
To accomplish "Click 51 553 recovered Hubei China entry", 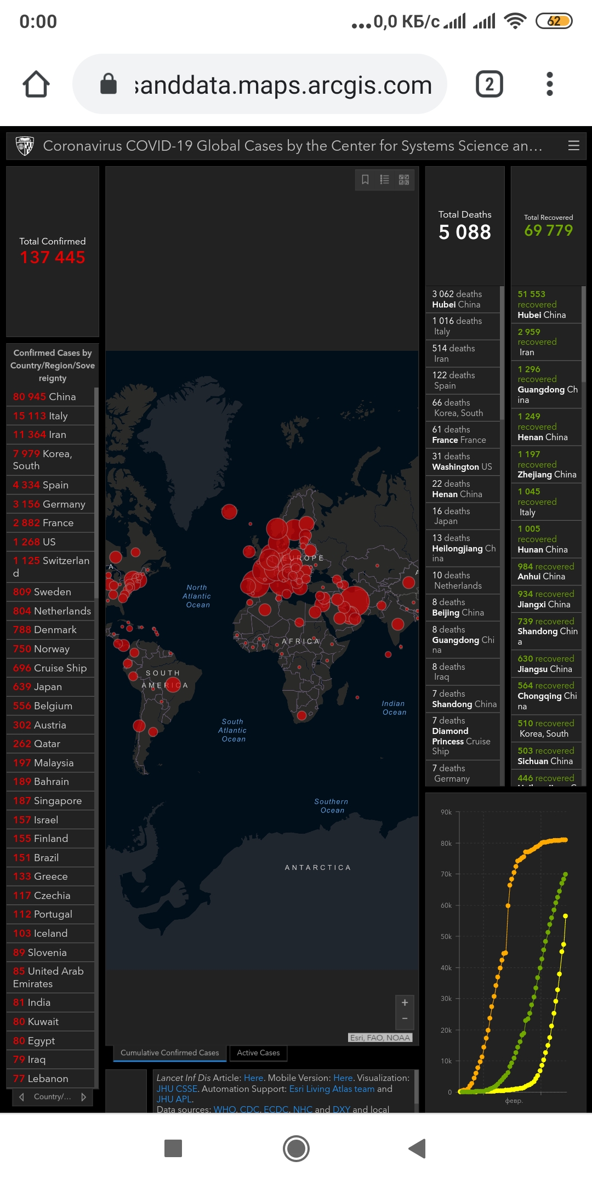I will 547,304.
